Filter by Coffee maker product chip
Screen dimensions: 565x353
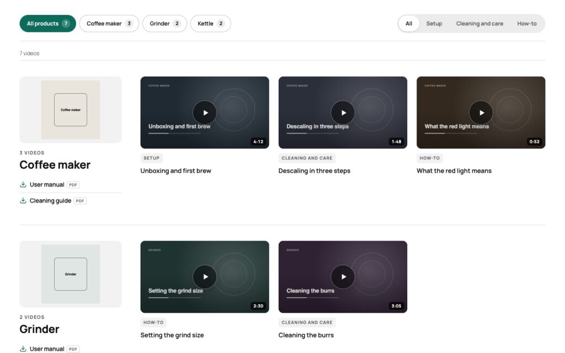[x=109, y=23]
